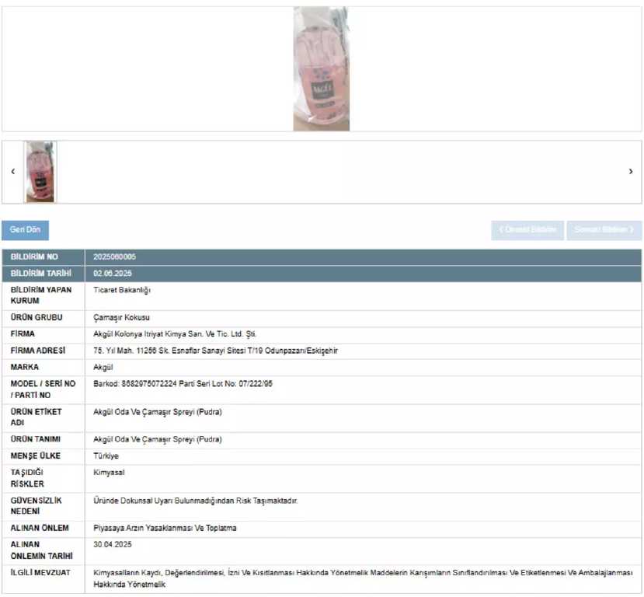
Task: Select notification date 02.06.2025
Action: [x=113, y=274]
